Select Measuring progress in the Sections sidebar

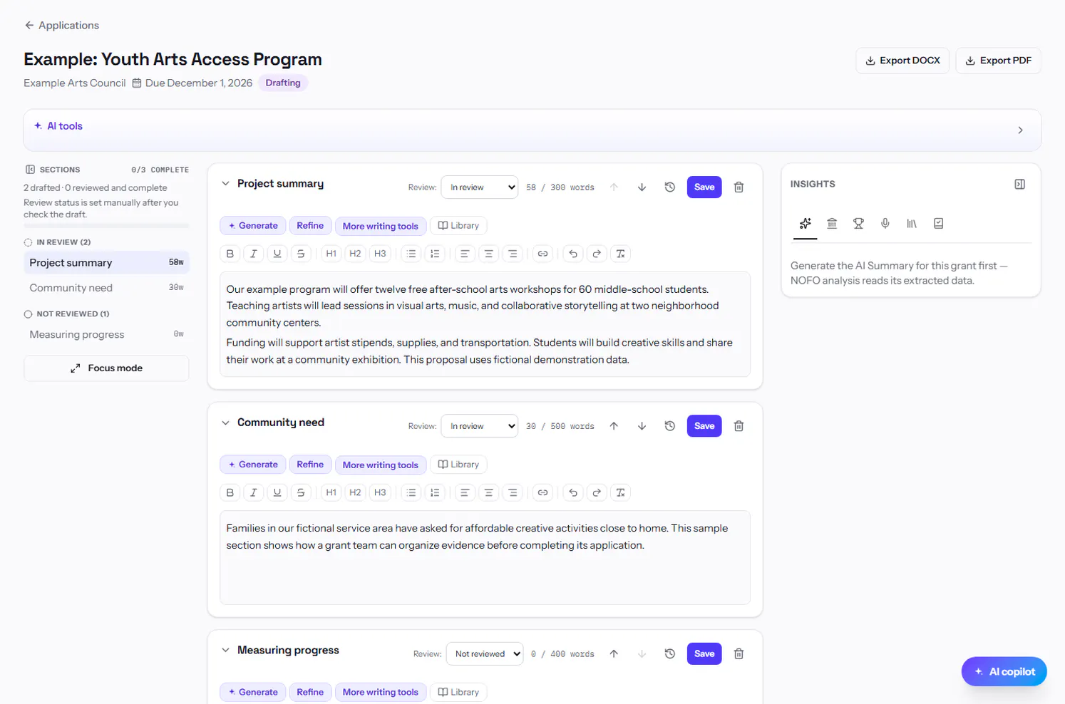coord(106,335)
